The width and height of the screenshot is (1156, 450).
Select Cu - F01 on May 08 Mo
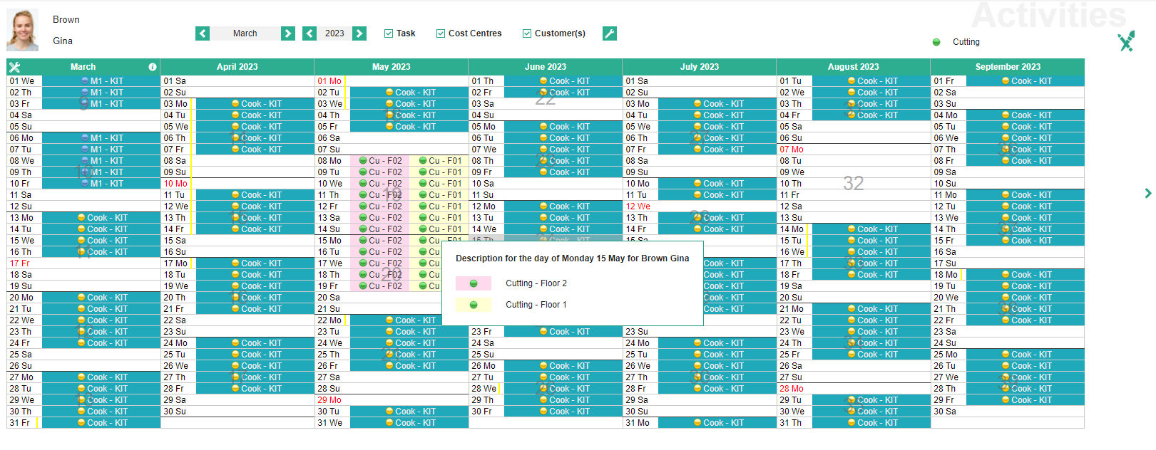pyautogui.click(x=439, y=161)
